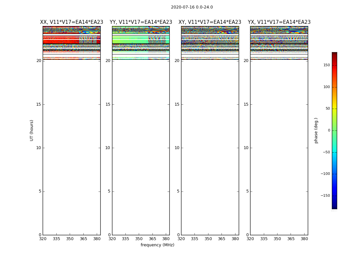Click the phase colorbar gradient
The image size is (342, 261).
[x=335, y=130]
